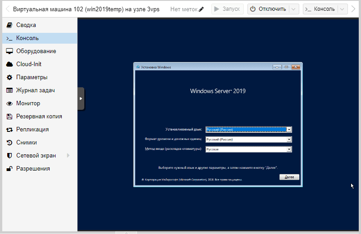The height and width of the screenshot is (234, 361).
Task: Select the Консоль sidebar item
Action: (40, 38)
